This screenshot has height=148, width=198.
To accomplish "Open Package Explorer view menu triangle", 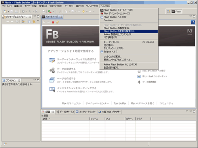I will [38, 21].
